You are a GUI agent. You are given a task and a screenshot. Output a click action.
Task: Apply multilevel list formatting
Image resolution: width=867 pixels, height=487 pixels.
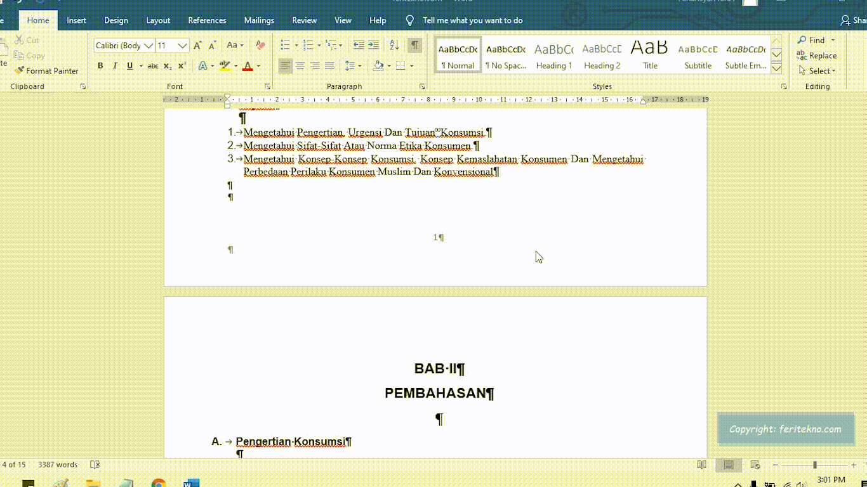coord(331,46)
